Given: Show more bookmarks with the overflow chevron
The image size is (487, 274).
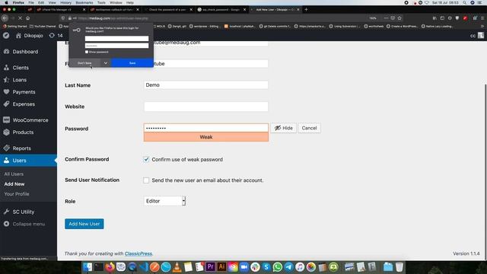Looking at the screenshot, I should click(x=482, y=27).
